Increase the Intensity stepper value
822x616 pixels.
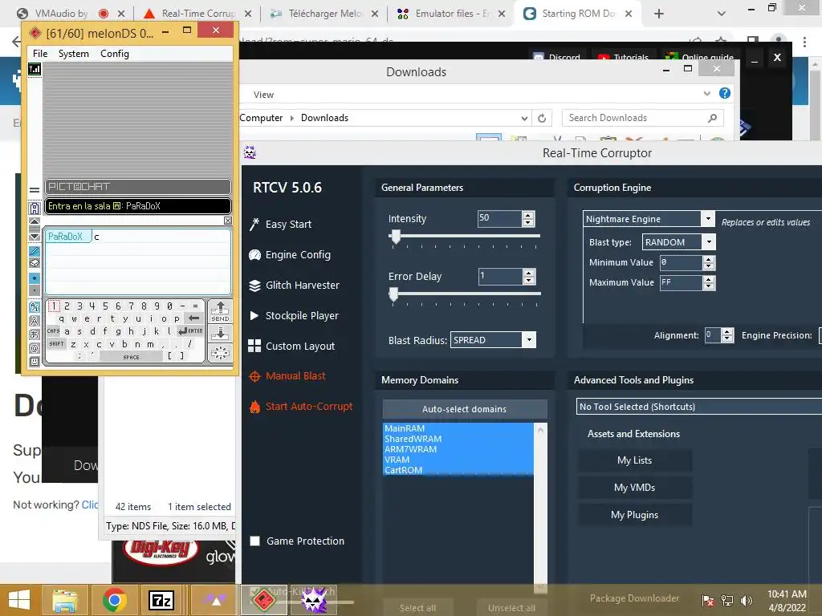pyautogui.click(x=528, y=215)
